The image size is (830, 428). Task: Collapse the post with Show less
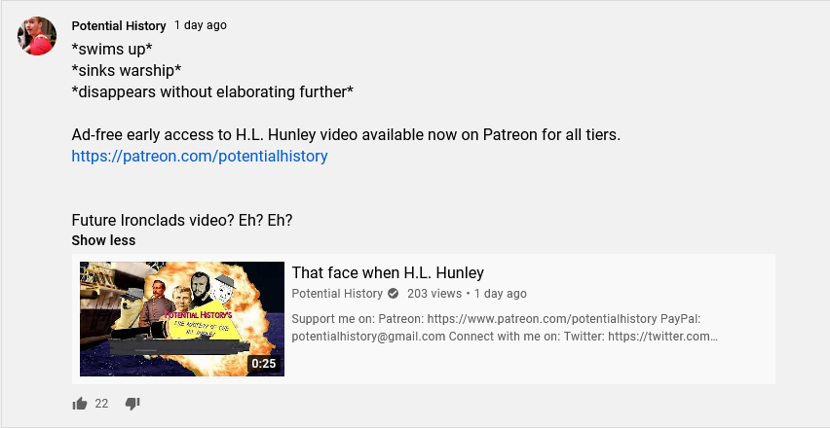[103, 240]
